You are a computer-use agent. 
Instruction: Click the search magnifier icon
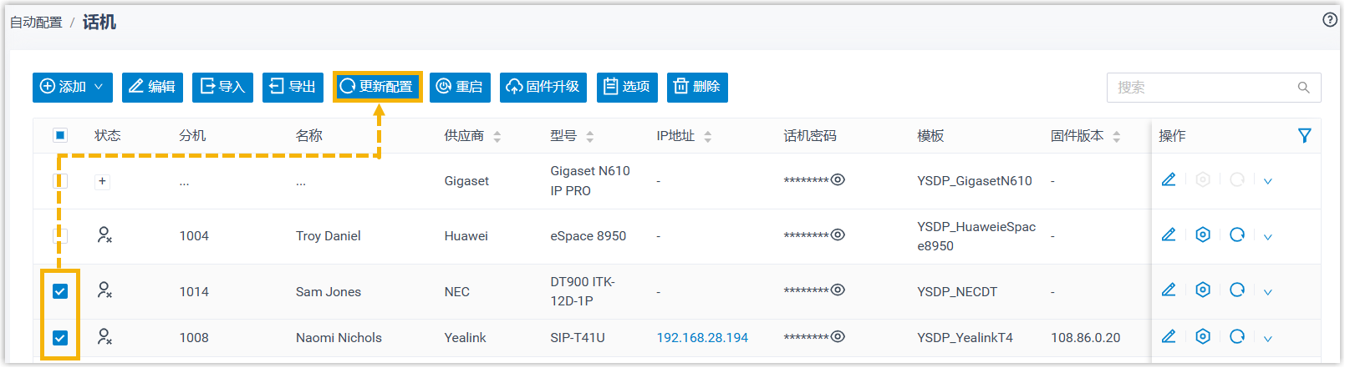pyautogui.click(x=1303, y=88)
